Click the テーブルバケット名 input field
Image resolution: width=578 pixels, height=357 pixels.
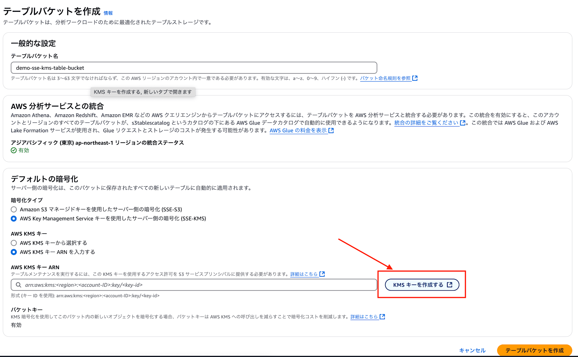(x=194, y=68)
